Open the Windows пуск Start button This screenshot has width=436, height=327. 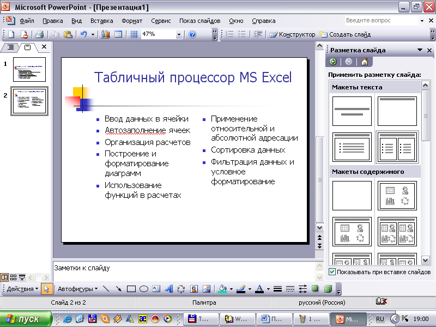[26, 319]
